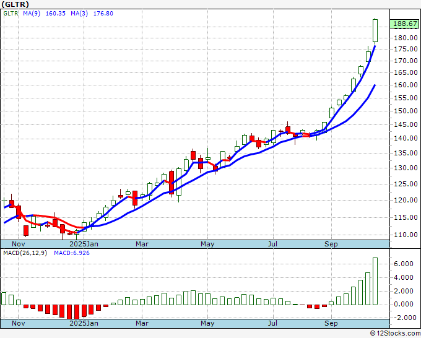Image resolution: width=421 pixels, height=338 pixels.
Task: Click the 130.00 price axis label
Action: (406, 168)
